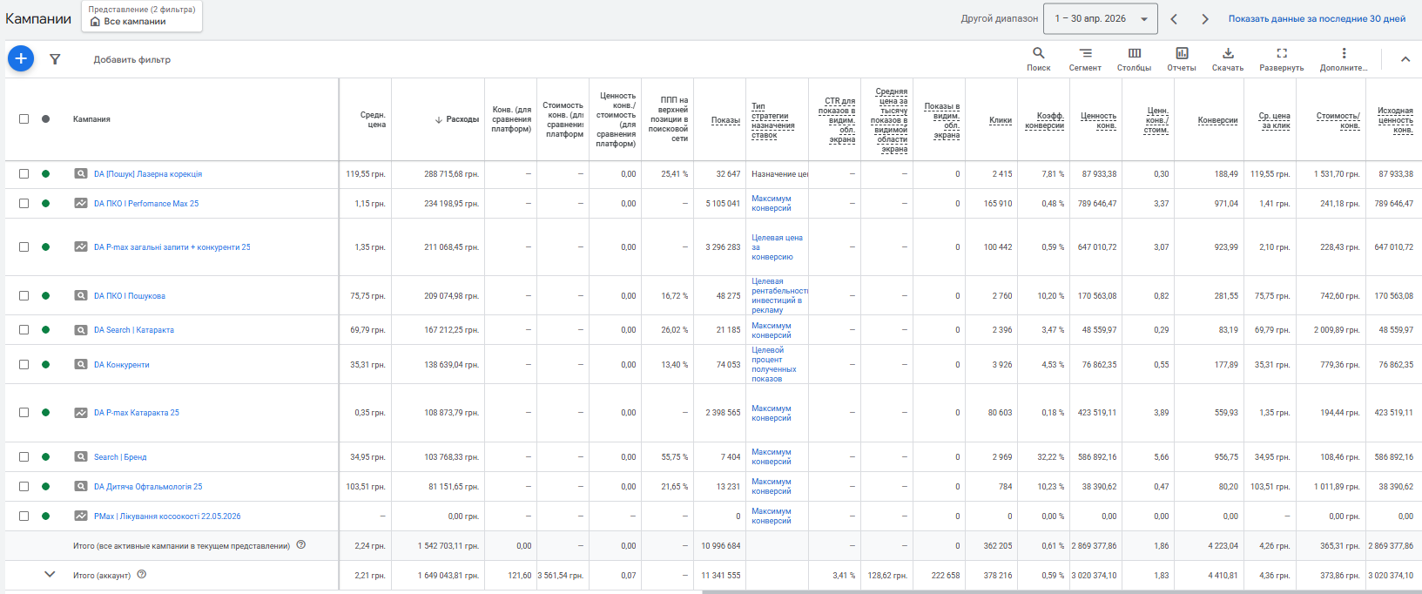Tick checkbox for DA Search | Катаракта
The width and height of the screenshot is (1422, 594).
(24, 330)
